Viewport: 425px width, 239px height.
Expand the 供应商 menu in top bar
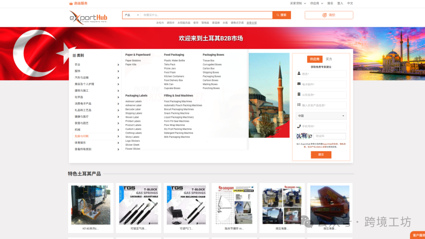316,4
